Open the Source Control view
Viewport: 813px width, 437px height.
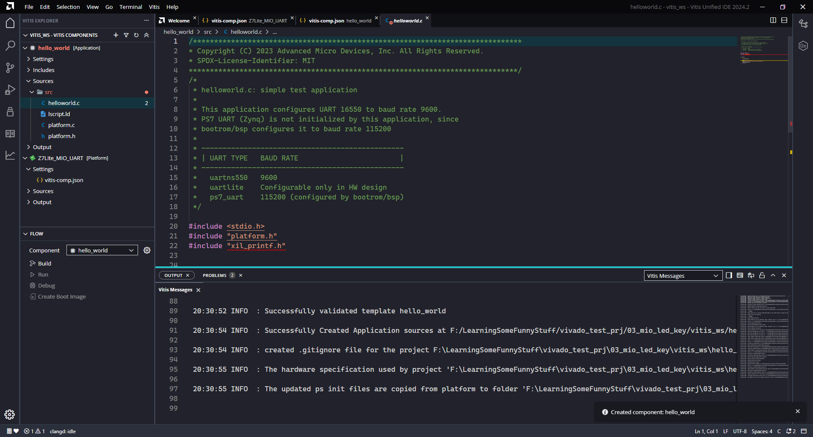coord(10,67)
